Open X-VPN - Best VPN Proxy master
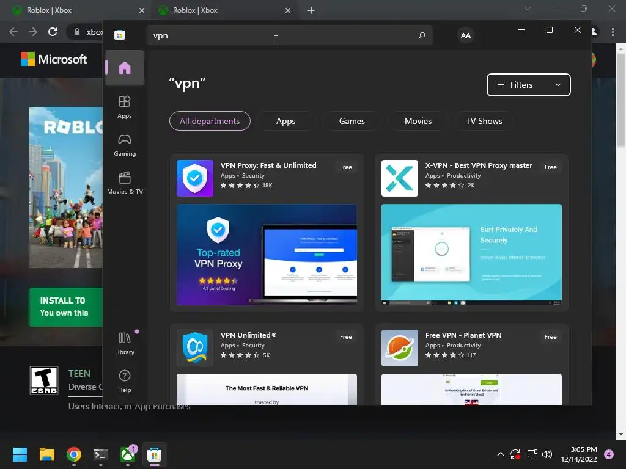 click(479, 165)
